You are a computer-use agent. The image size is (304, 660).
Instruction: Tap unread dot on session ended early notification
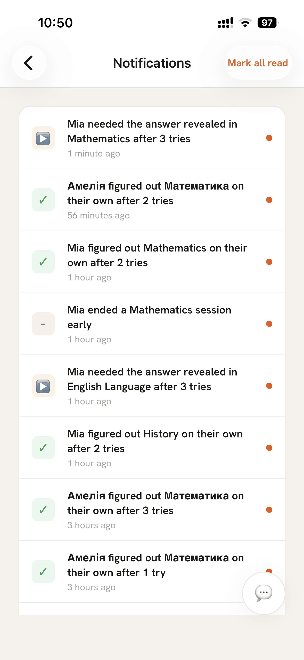[x=269, y=324]
